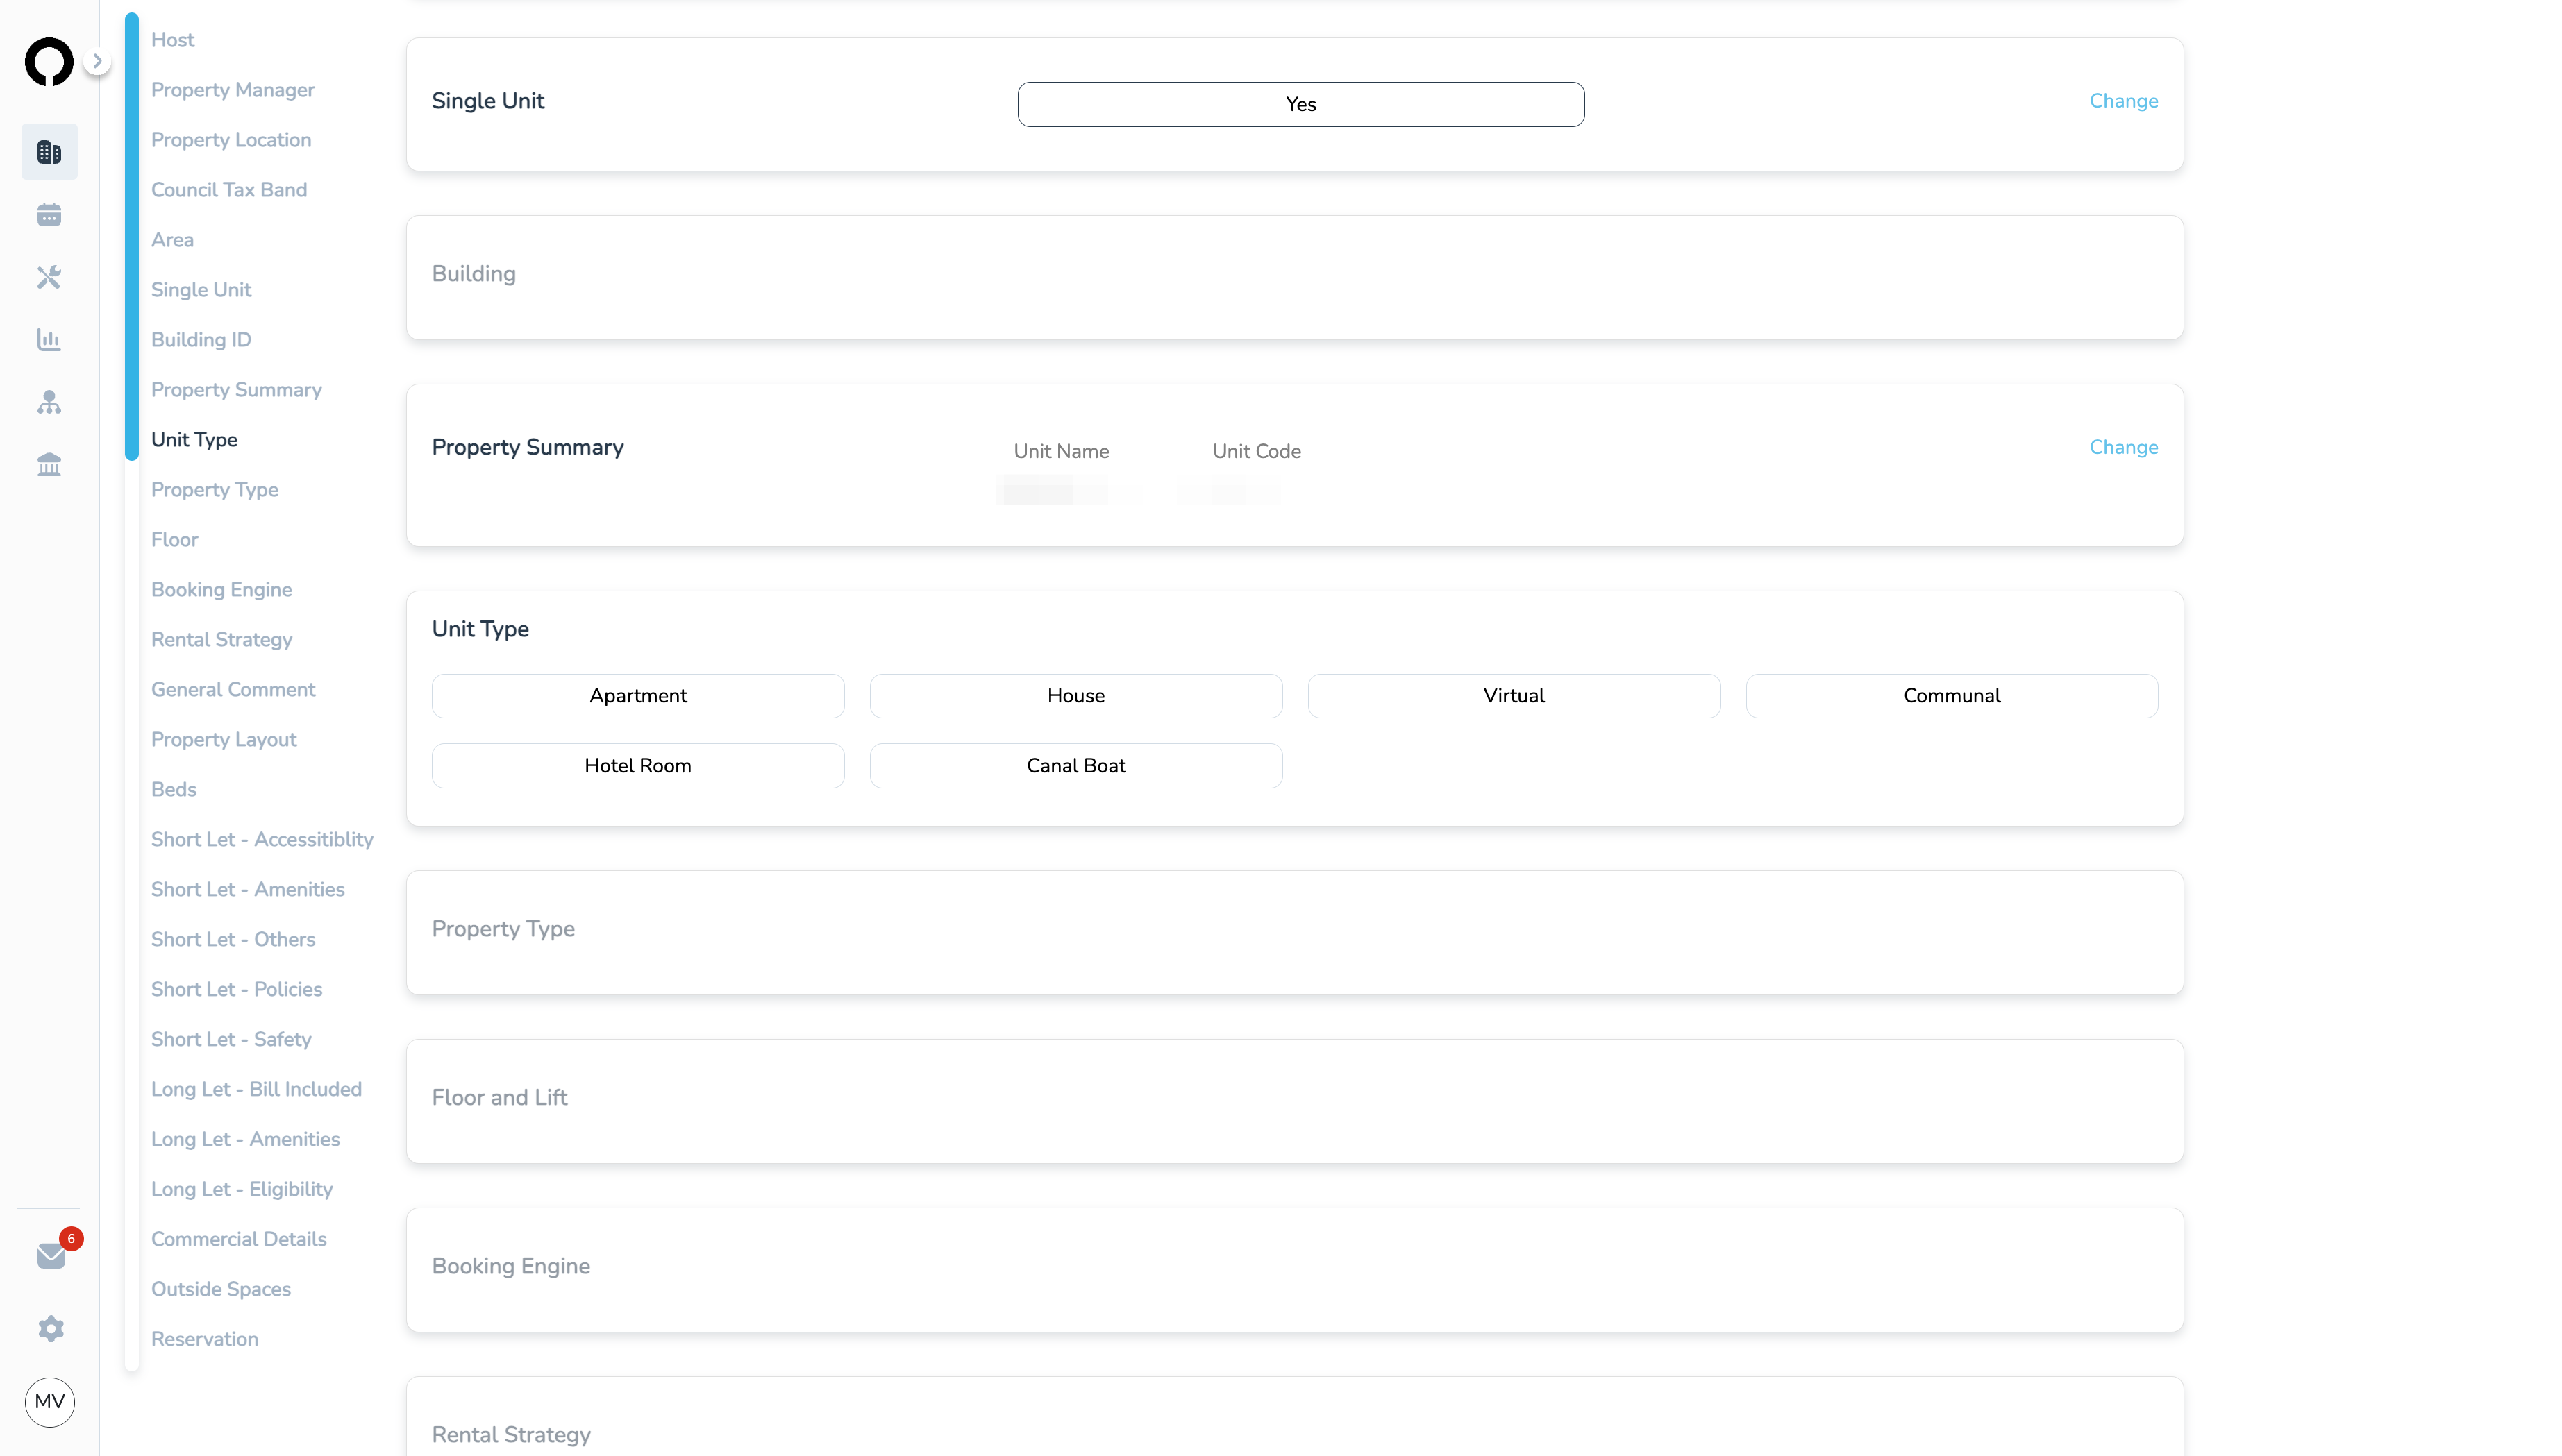Screen dimensions: 2562x1456
Task: Go to Outside Spaces section
Action: [221, 1290]
